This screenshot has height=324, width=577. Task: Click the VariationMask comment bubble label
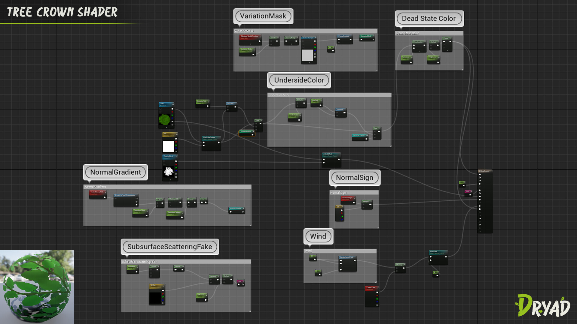263,16
